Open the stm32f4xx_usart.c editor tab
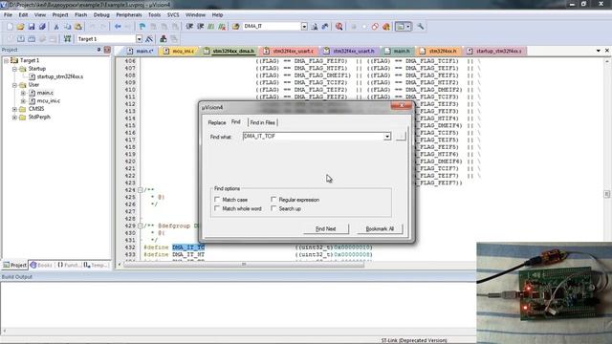This screenshot has width=612, height=344. [x=289, y=51]
